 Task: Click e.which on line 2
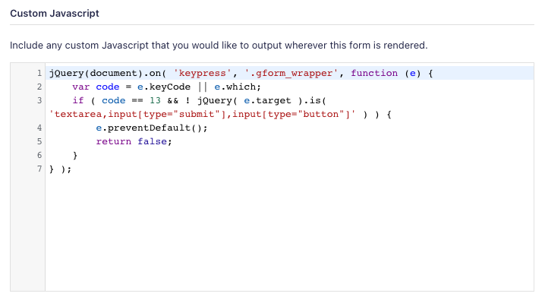pyautogui.click(x=235, y=87)
